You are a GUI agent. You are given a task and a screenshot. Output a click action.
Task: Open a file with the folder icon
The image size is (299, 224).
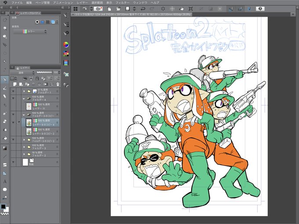pyautogui.click(x=118, y=9)
